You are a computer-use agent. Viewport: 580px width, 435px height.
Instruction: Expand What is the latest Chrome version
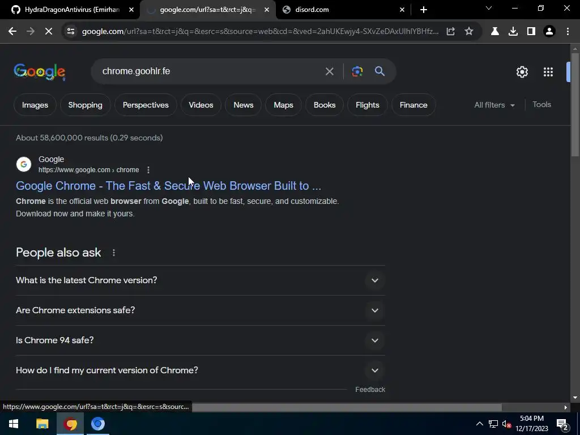pyautogui.click(x=201, y=280)
